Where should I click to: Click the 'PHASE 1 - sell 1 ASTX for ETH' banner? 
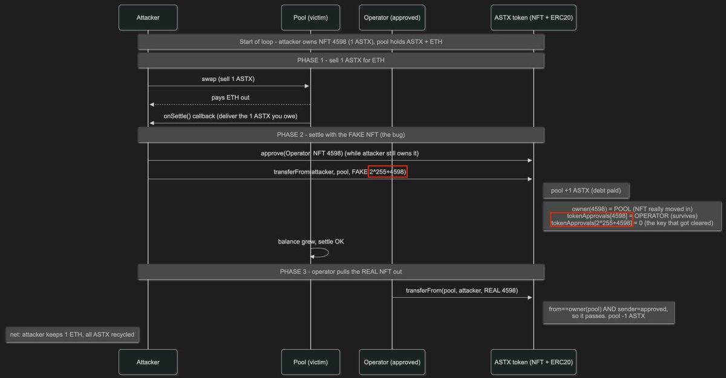[341, 60]
